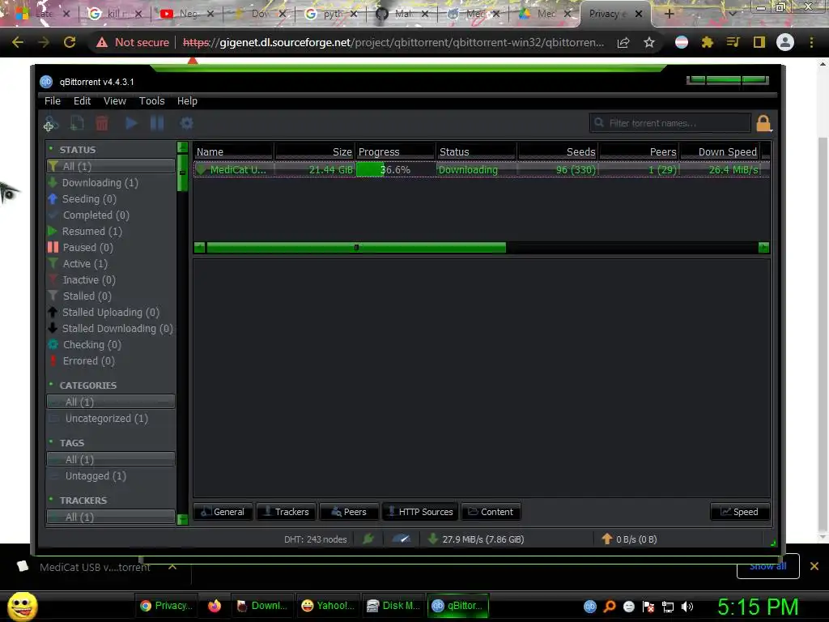
Task: Focus the Filter torrent names search box
Action: click(x=670, y=123)
